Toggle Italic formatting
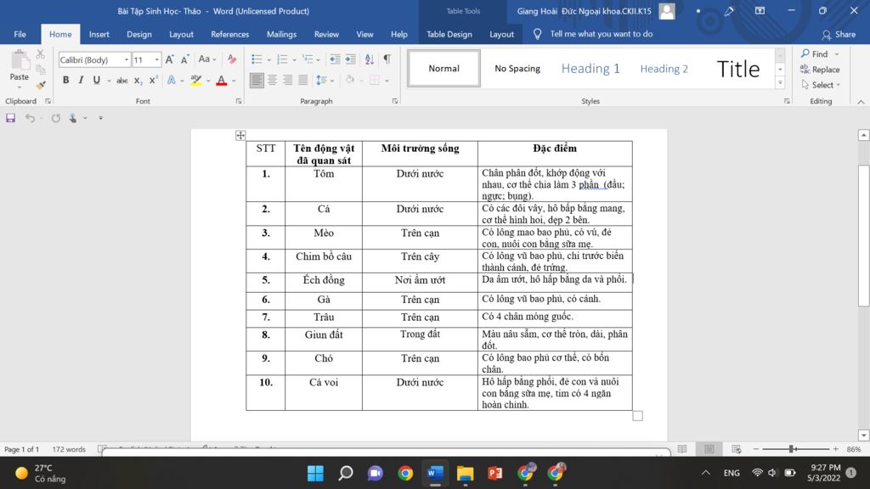Viewport: 870px width, 489px height. (81, 81)
